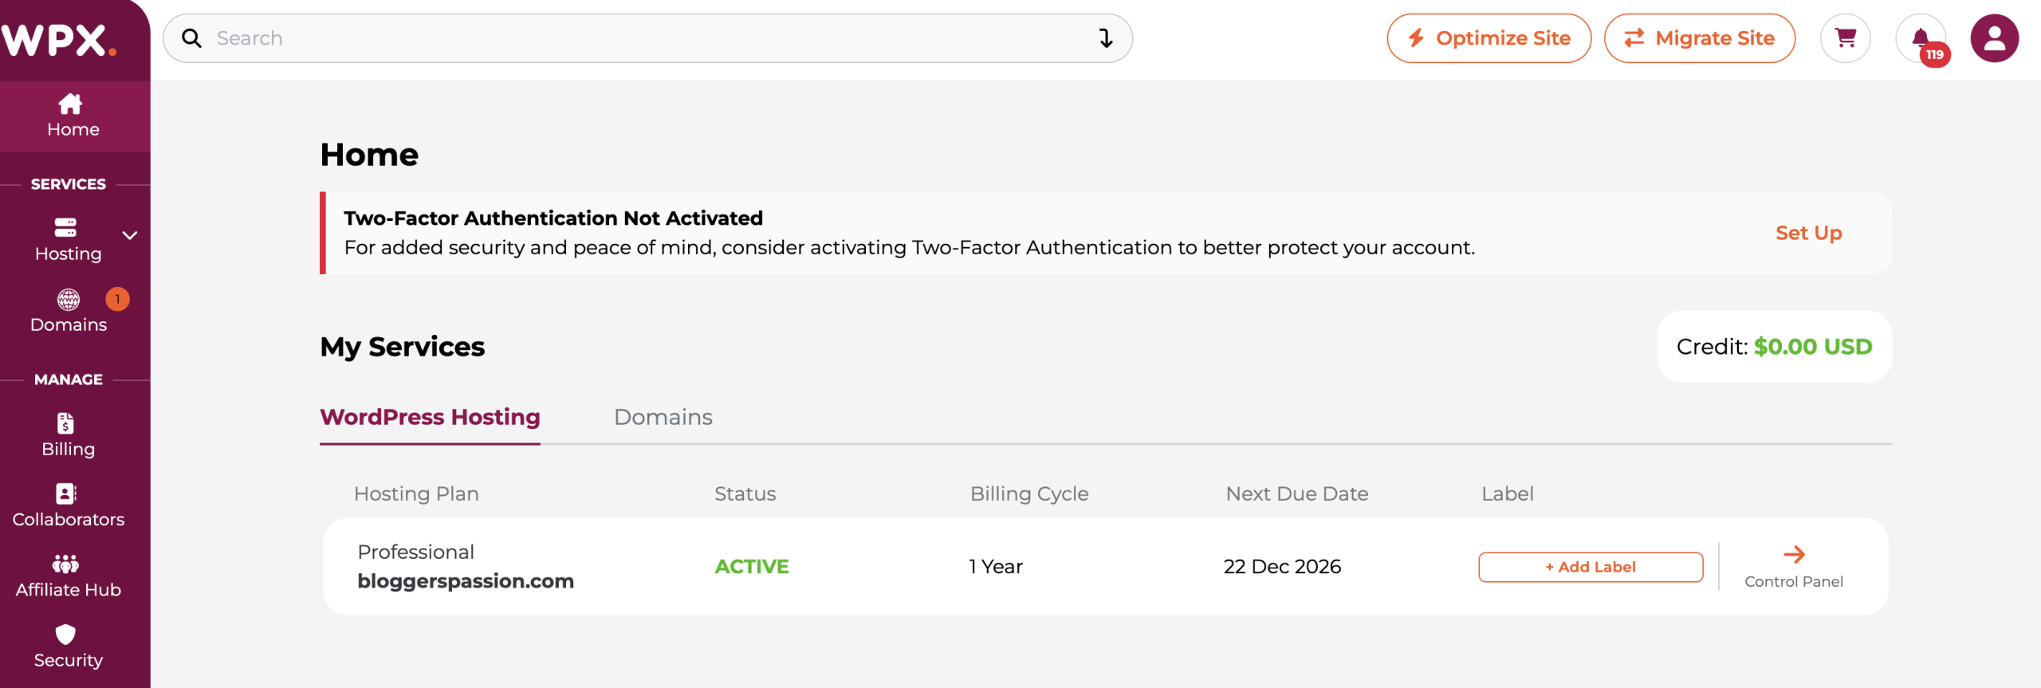Expand the Hosting menu chevron

pos(130,235)
